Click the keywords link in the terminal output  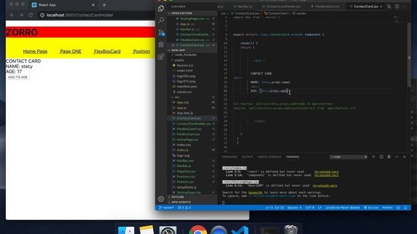click(255, 192)
